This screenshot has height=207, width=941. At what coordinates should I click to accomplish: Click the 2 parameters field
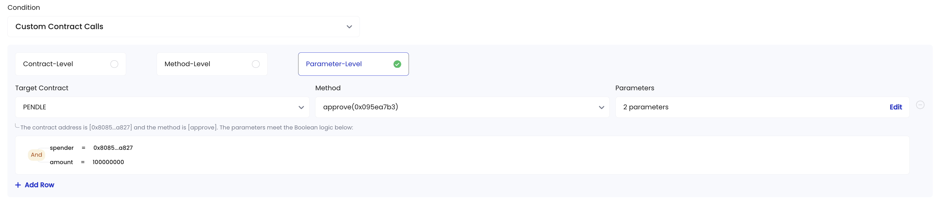(762, 107)
